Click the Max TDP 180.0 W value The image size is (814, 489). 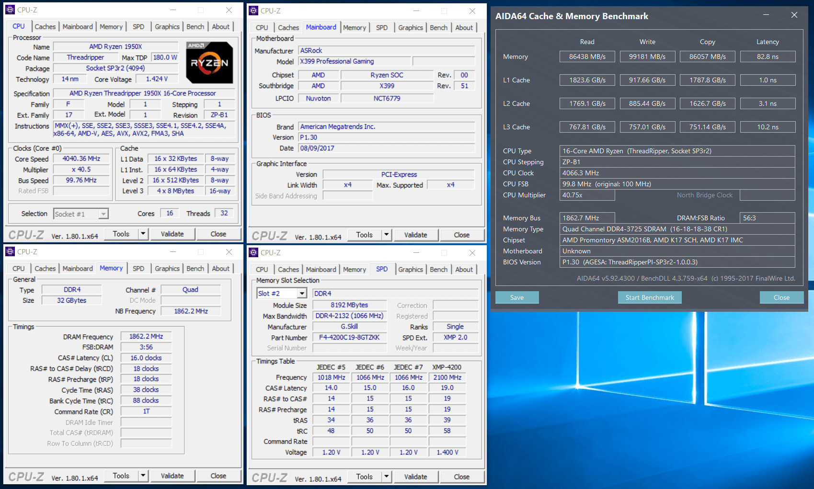click(165, 57)
